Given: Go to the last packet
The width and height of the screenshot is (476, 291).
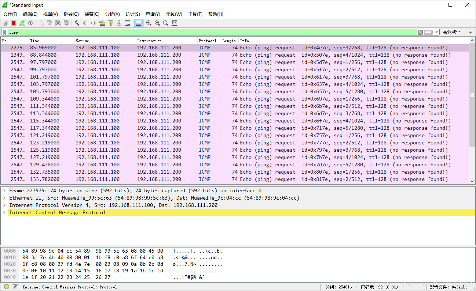Looking at the screenshot, I should (119, 23).
